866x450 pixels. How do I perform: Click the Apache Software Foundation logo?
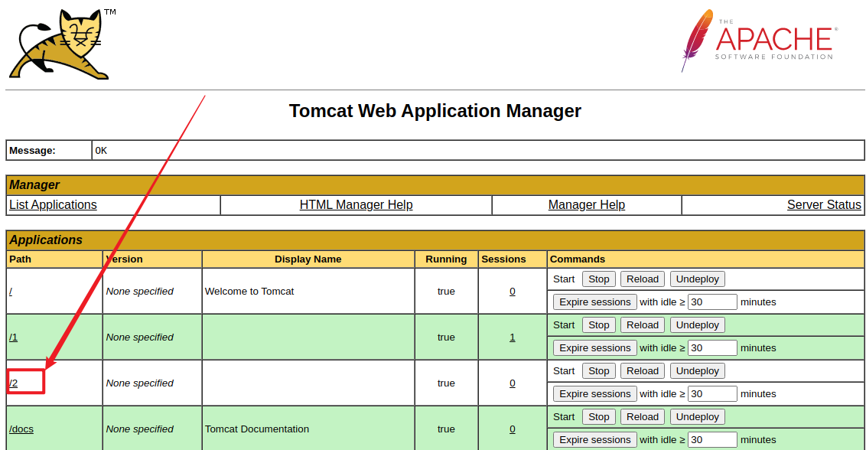(x=760, y=41)
